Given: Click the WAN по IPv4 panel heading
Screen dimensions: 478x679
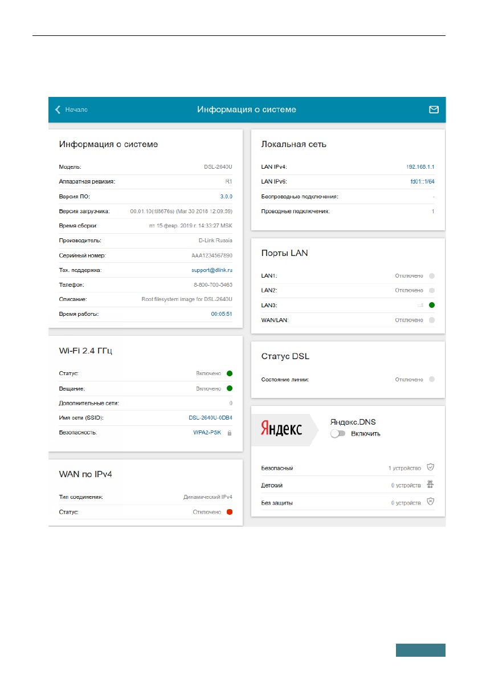Looking at the screenshot, I should click(x=85, y=474).
